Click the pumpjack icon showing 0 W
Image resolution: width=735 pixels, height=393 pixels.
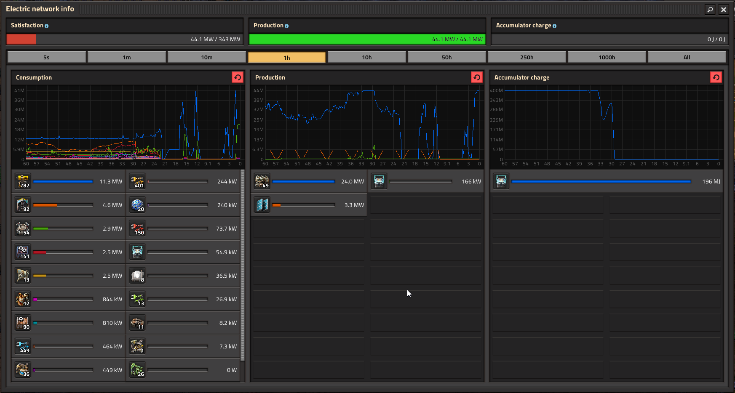click(137, 370)
